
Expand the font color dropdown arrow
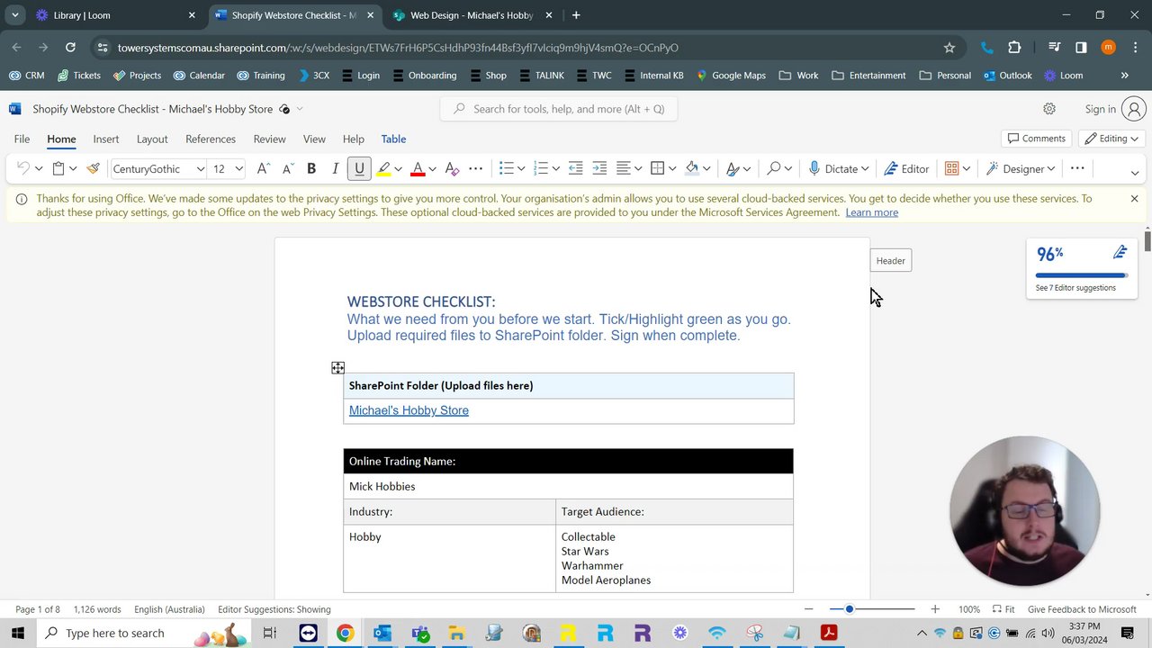pyautogui.click(x=432, y=169)
